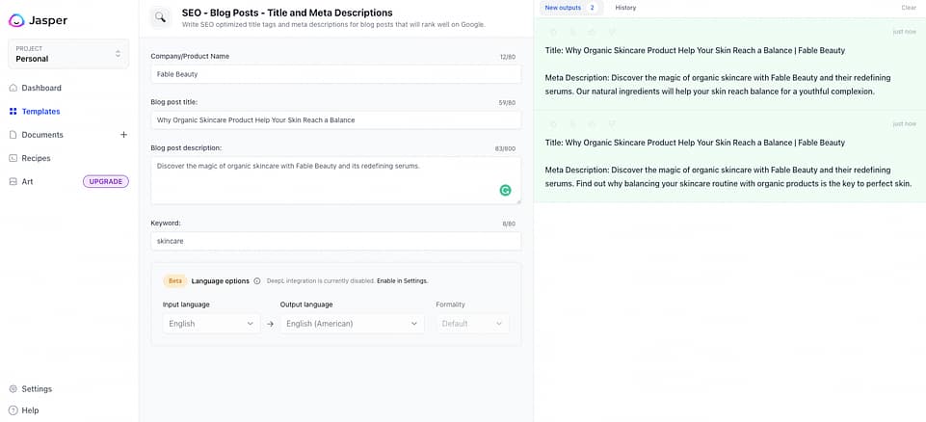Click the Jasper logo icon
The image size is (926, 422).
pos(16,20)
